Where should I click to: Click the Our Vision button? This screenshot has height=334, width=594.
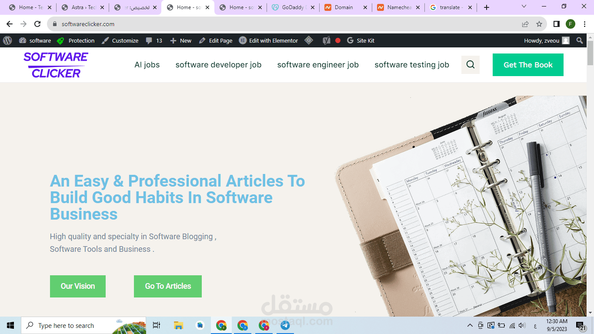(78, 286)
